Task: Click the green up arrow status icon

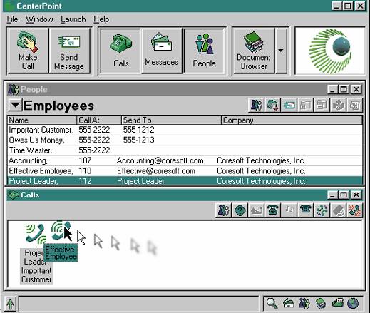Action: (10, 304)
